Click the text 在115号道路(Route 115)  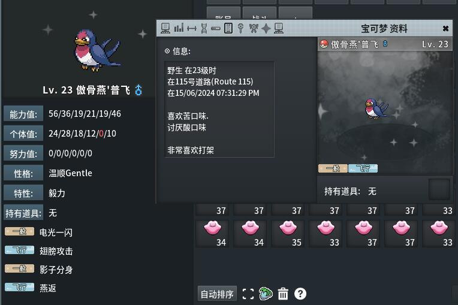click(210, 81)
